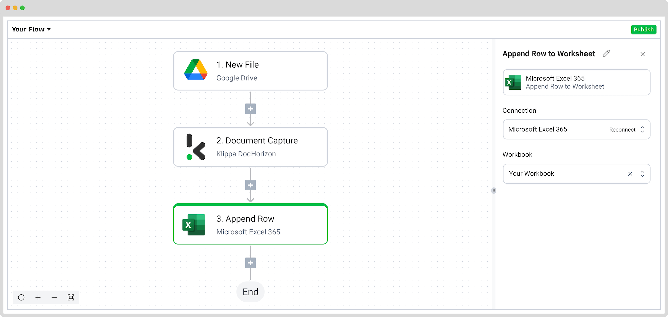
Task: Close the Append Row to Worksheet panel
Action: click(642, 54)
